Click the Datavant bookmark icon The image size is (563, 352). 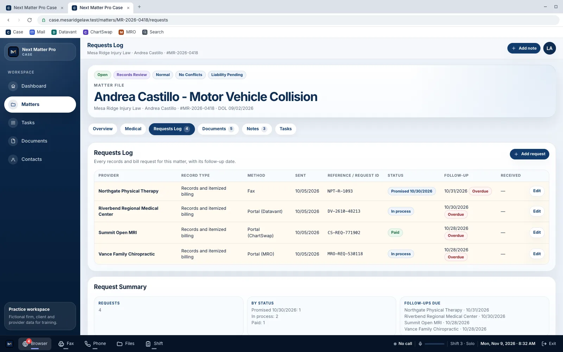pyautogui.click(x=54, y=32)
